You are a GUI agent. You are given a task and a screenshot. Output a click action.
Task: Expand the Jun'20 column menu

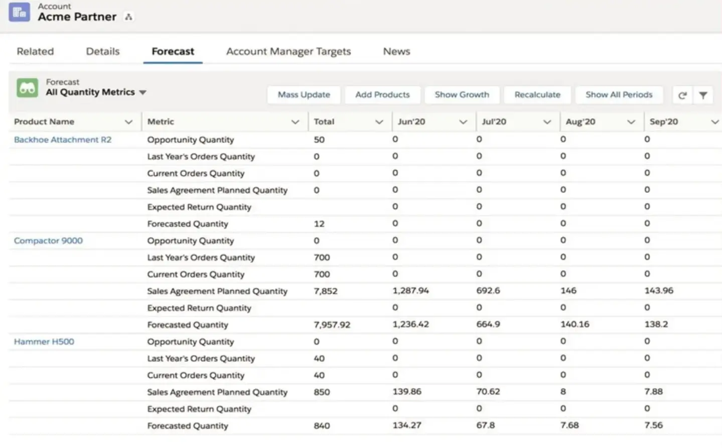463,122
